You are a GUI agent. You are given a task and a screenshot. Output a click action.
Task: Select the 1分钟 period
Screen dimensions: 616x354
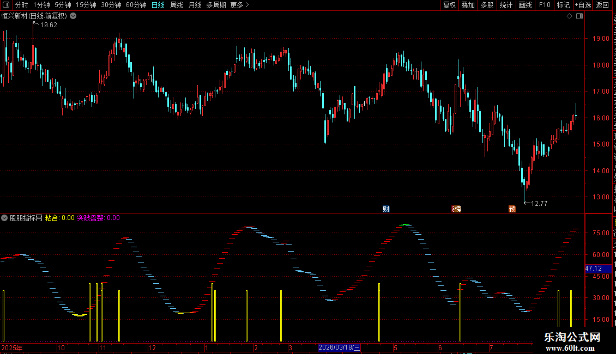coord(41,5)
